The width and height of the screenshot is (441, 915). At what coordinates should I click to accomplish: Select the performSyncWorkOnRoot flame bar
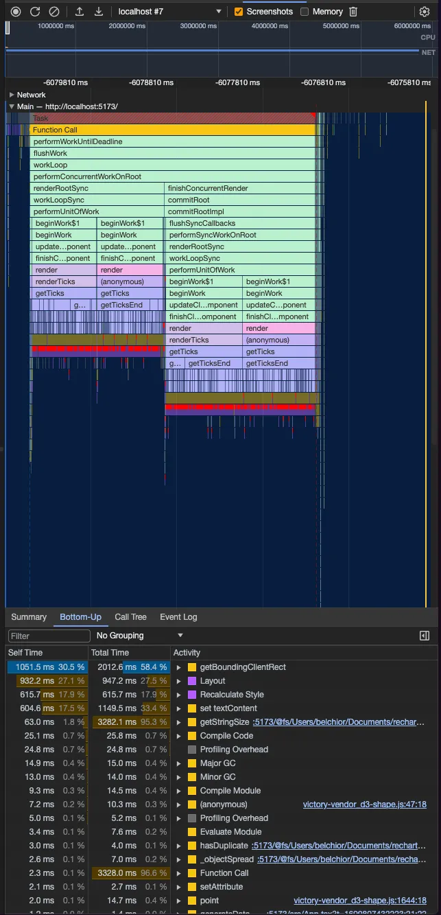[240, 235]
